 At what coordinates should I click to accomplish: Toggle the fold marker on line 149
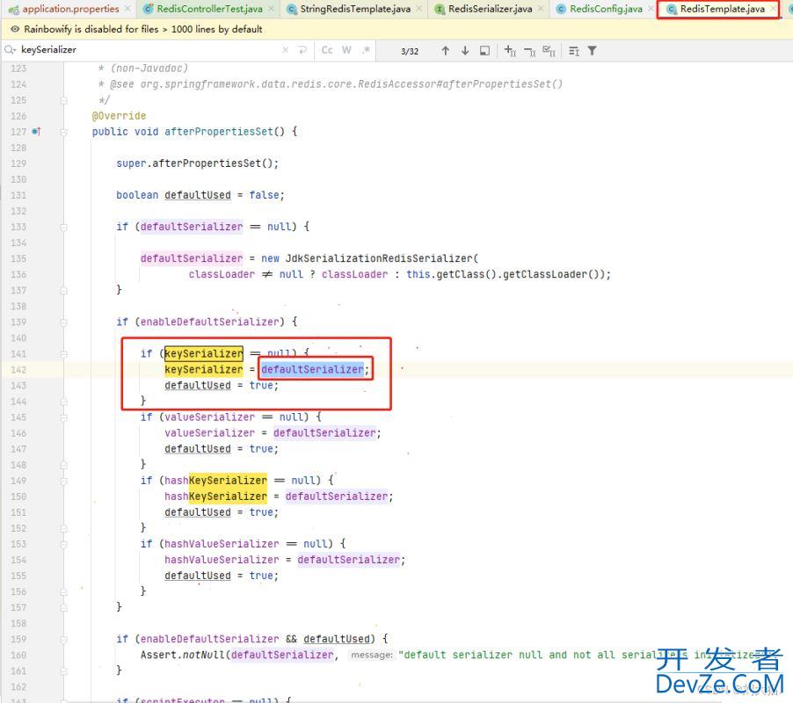pos(63,481)
